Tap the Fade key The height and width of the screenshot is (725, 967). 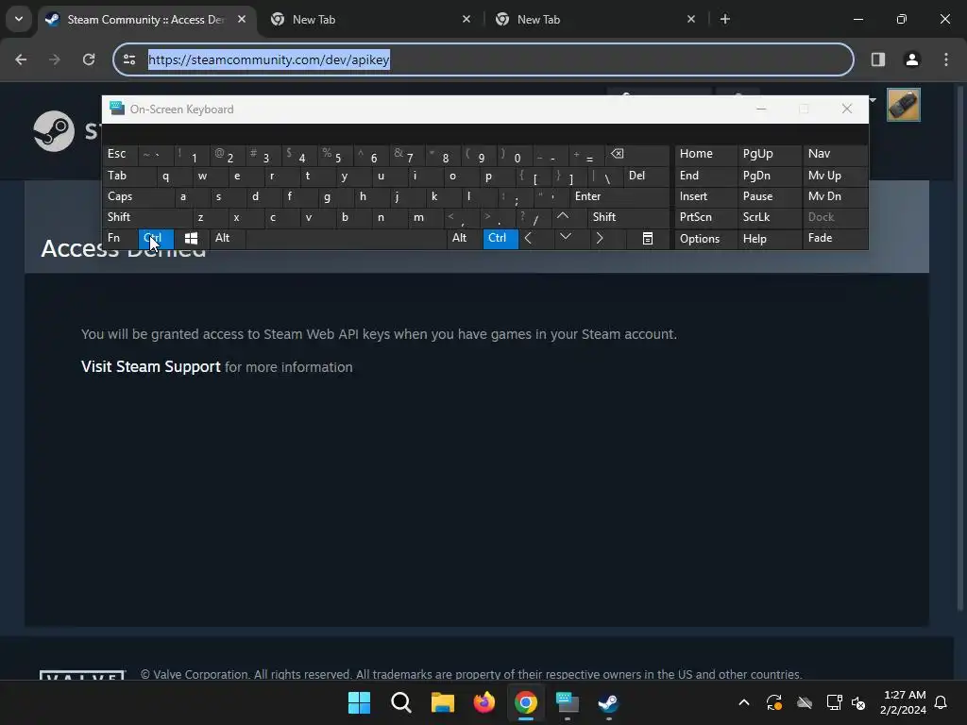point(835,238)
